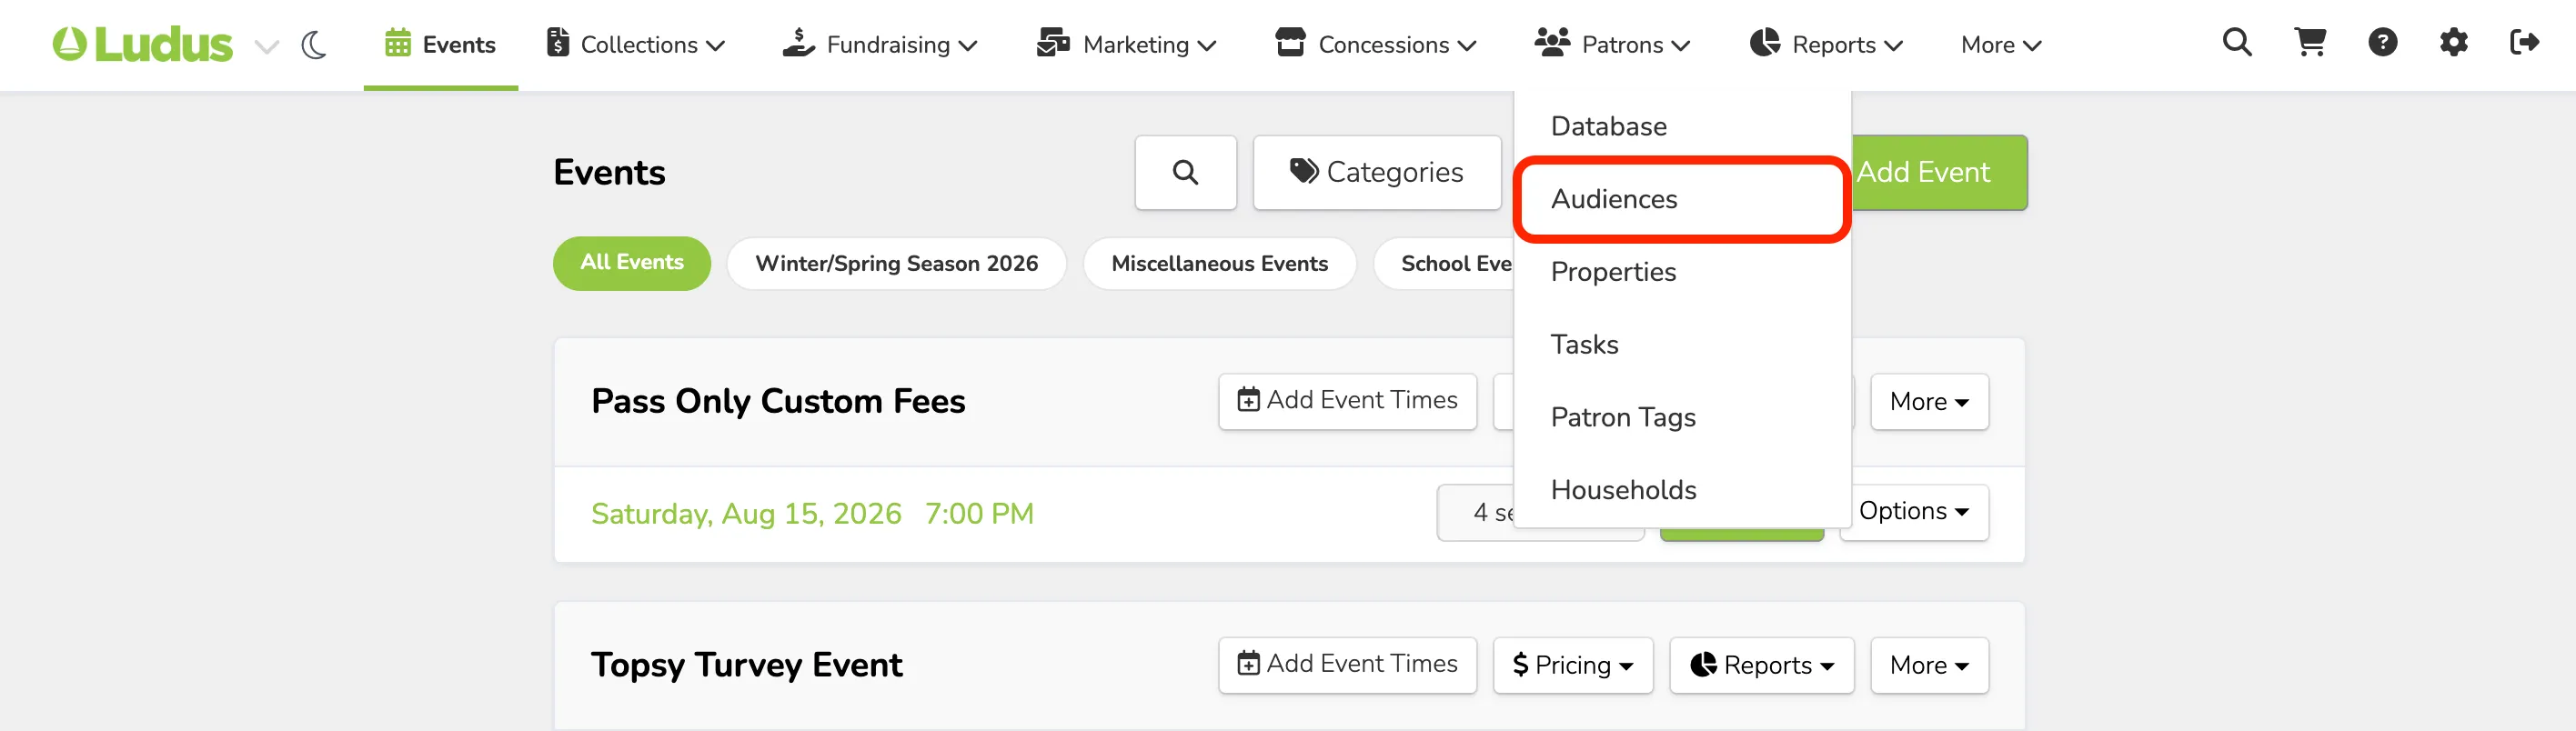The image size is (2576, 731).
Task: Click Add Event Times for Pass Only Custom Fees
Action: coord(1347,401)
